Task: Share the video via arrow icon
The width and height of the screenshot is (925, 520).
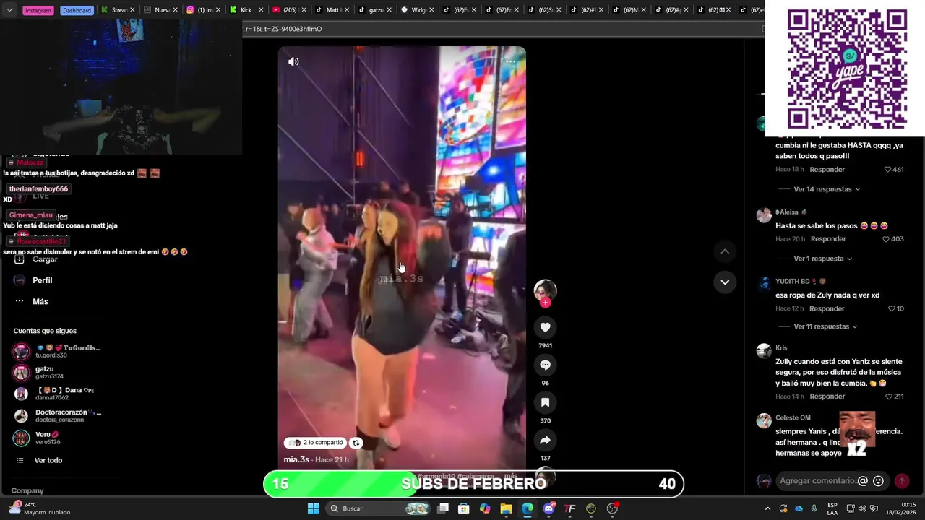Action: 545,440
